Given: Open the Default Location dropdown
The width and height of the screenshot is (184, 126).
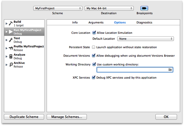Looking at the screenshot, I should click(145, 39).
